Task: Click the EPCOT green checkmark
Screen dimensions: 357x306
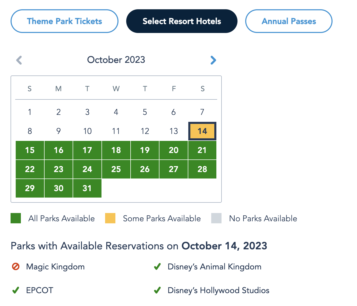Action: (16, 290)
